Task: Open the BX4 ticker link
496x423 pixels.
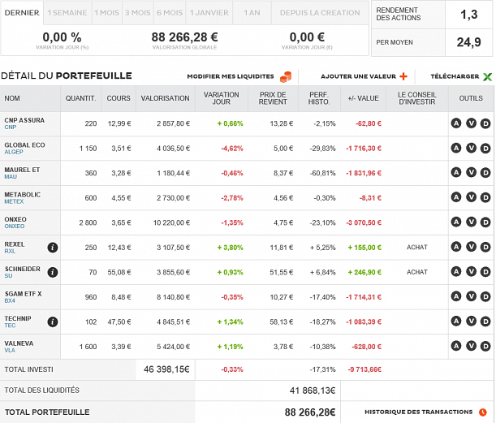Action: click(10, 300)
